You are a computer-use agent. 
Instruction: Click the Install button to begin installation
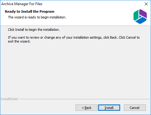[109, 108]
